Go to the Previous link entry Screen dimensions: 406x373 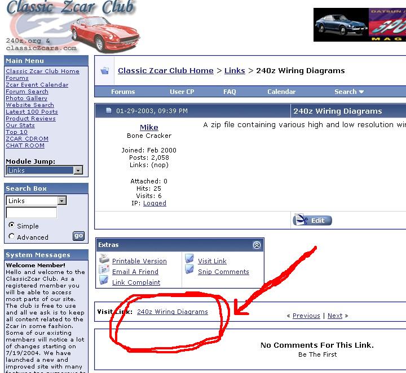click(x=306, y=316)
